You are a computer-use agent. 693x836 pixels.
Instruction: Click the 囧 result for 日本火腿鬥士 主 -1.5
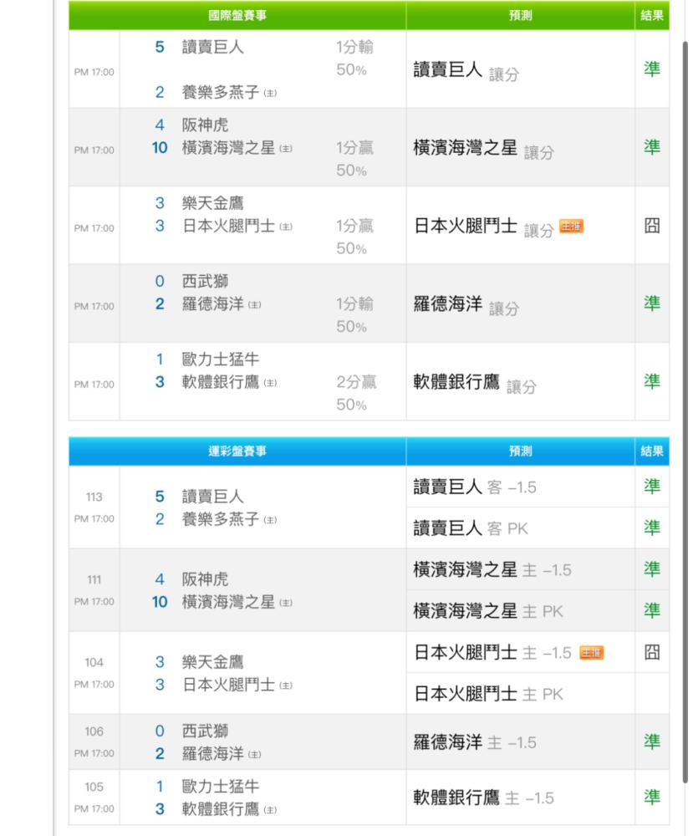(652, 652)
